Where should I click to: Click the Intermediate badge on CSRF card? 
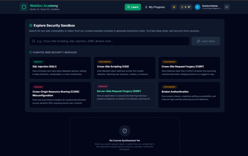click(170, 62)
